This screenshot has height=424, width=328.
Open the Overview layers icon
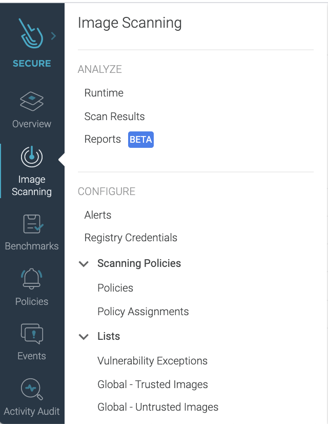click(32, 102)
